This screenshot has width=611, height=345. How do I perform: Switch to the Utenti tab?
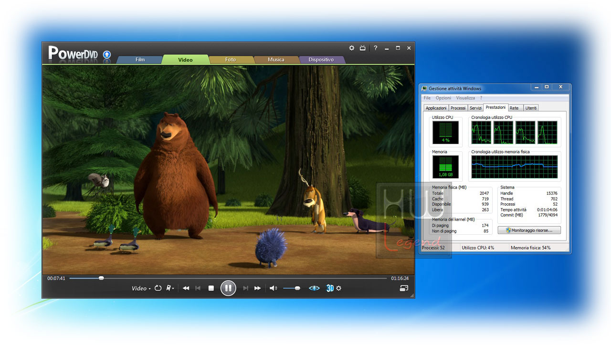tap(531, 108)
